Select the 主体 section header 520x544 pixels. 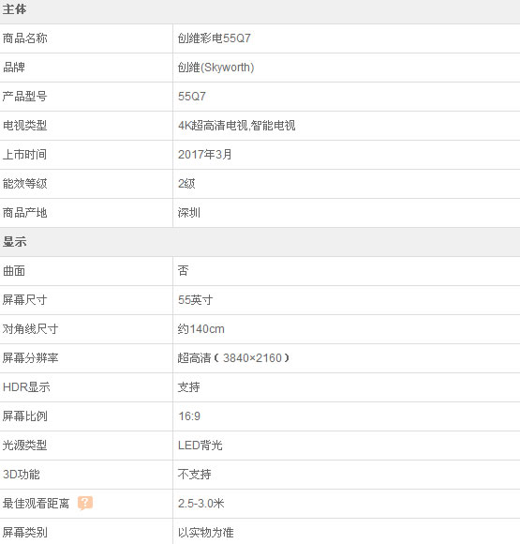tap(260, 11)
